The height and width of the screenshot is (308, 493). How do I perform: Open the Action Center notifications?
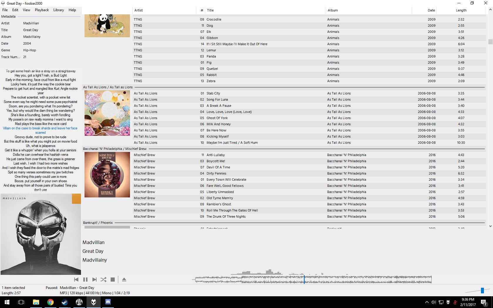click(483, 302)
